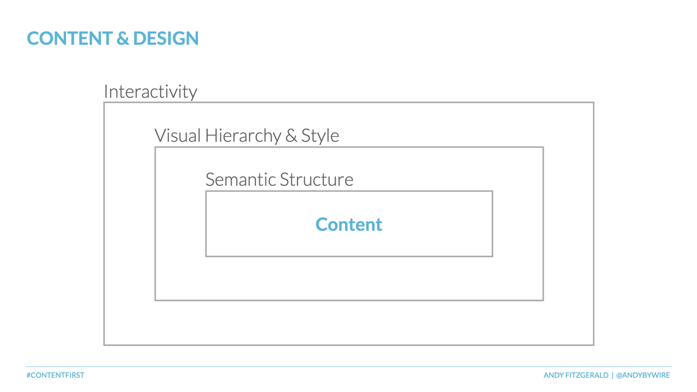Click the thin blue footer divider line
Viewport: 697px width, 392px height.
coord(348,367)
